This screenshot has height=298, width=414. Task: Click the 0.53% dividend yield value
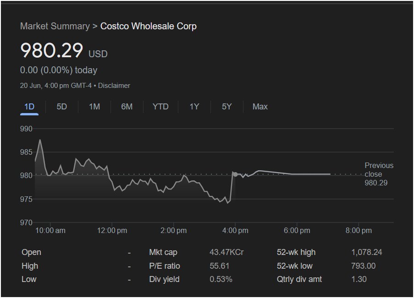point(221,279)
